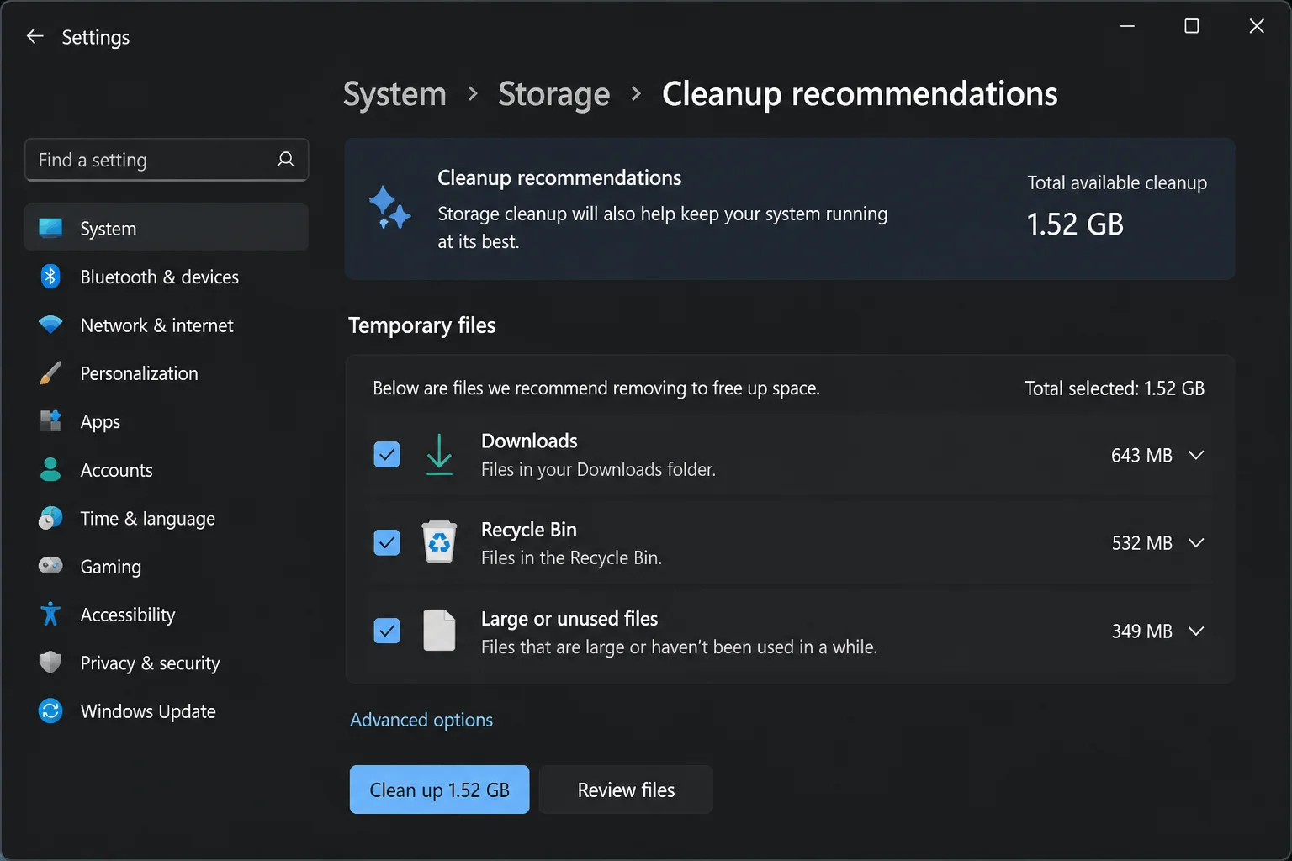Uncheck the Downloads checkbox
The image size is (1292, 861).
click(387, 455)
